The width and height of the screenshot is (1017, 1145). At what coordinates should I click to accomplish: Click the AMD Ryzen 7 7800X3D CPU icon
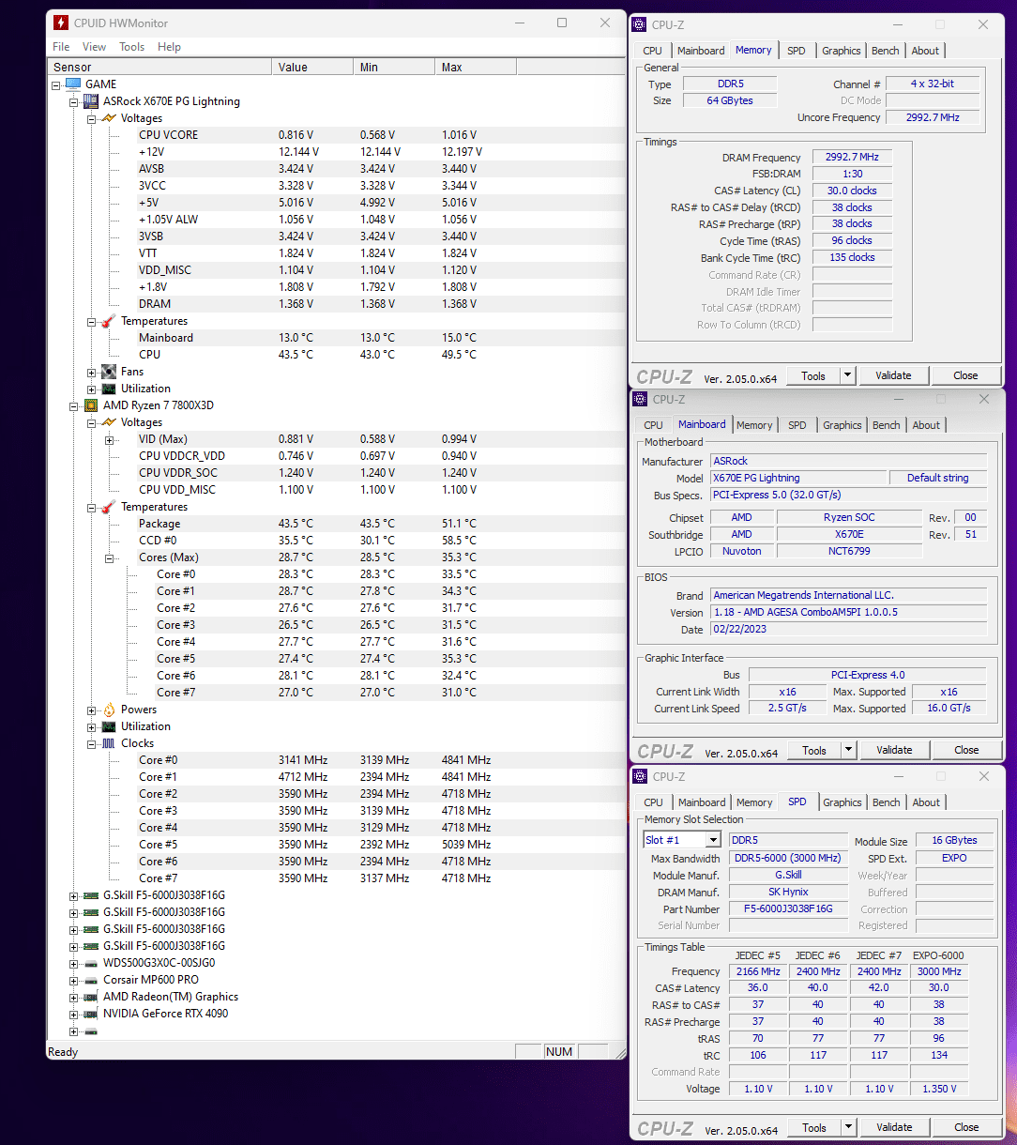coord(91,405)
